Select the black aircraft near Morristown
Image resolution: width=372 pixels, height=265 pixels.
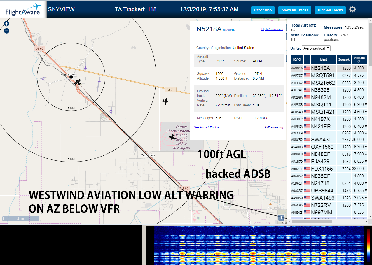click(x=77, y=82)
